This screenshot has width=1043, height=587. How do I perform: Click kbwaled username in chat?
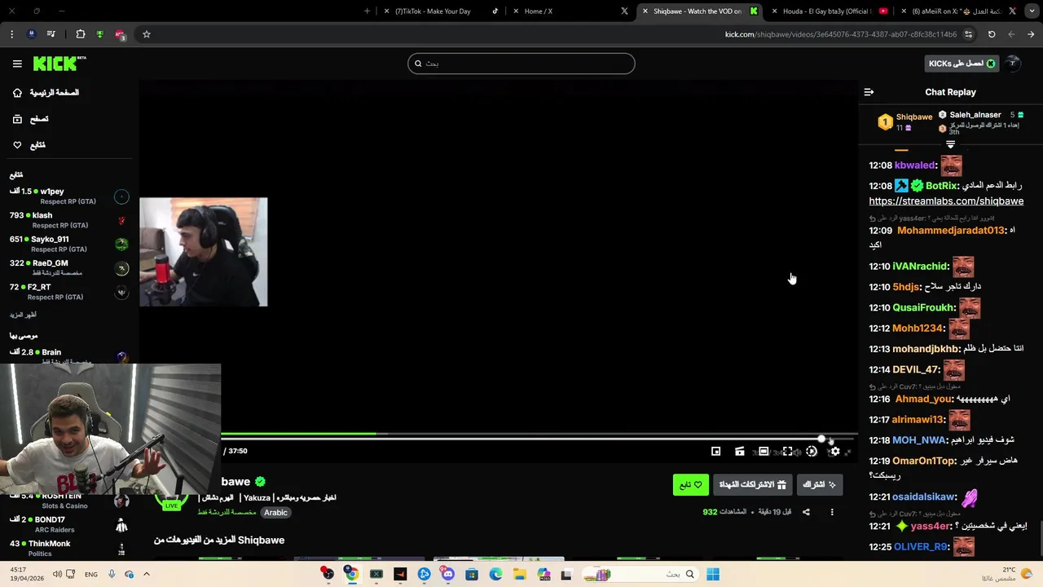(x=916, y=166)
